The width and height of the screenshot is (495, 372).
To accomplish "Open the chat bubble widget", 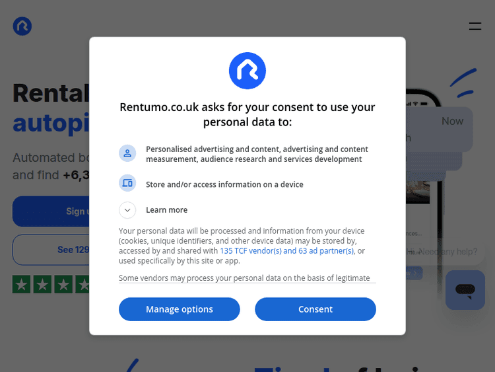I will click(x=465, y=290).
